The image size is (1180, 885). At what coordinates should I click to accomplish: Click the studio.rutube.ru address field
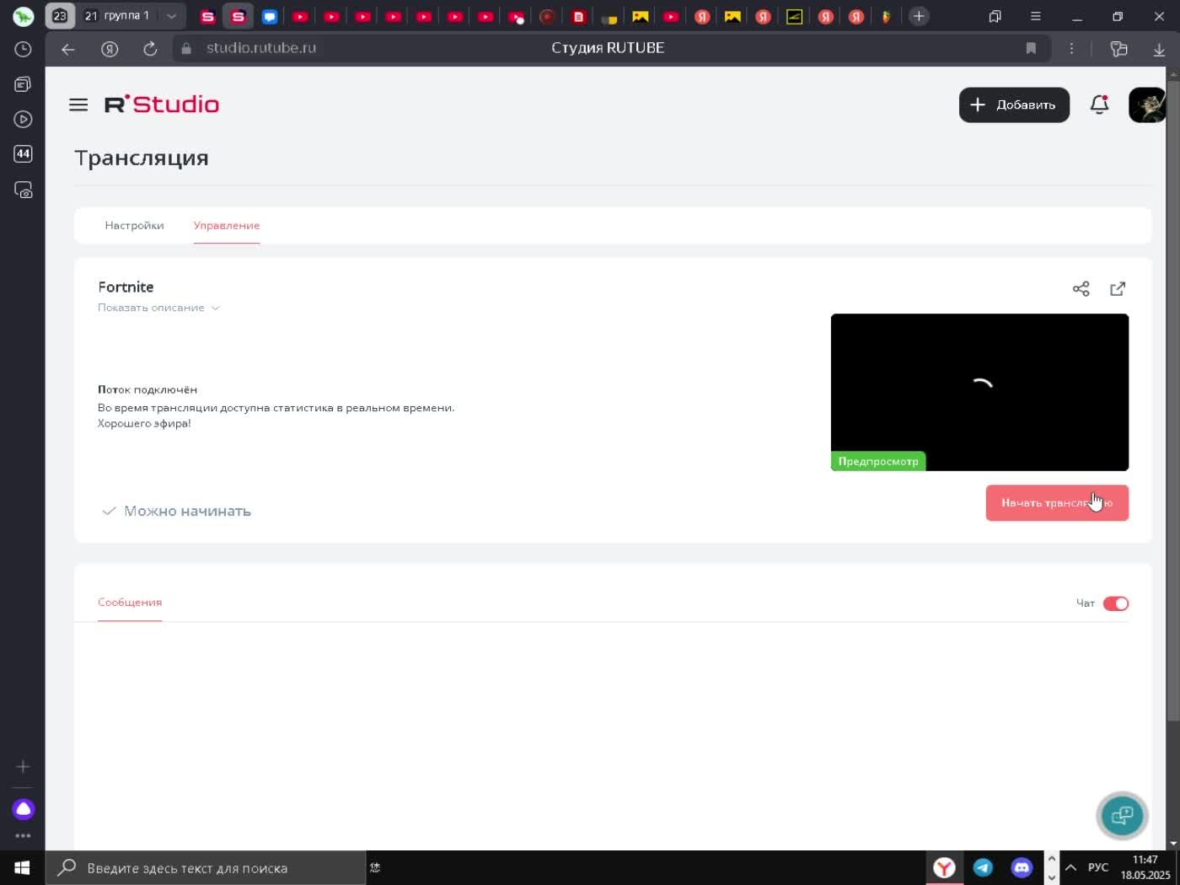pos(261,48)
